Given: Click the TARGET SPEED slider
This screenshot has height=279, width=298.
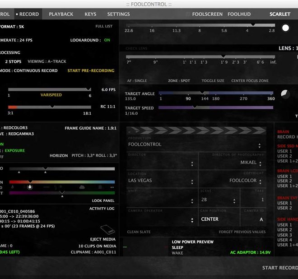Looking at the screenshot, I should 216,107.
